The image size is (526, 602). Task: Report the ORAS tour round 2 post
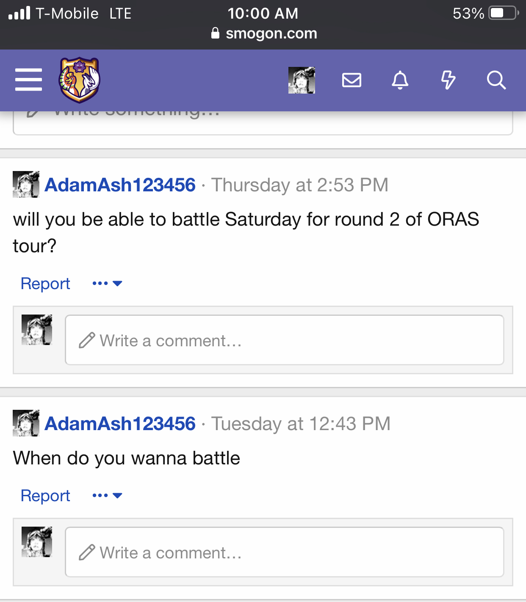tap(45, 284)
